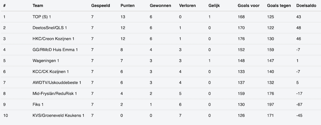The height and width of the screenshot is (125, 321).
Task: Select team TOP (S) 1
Action: pyautogui.click(x=42, y=17)
